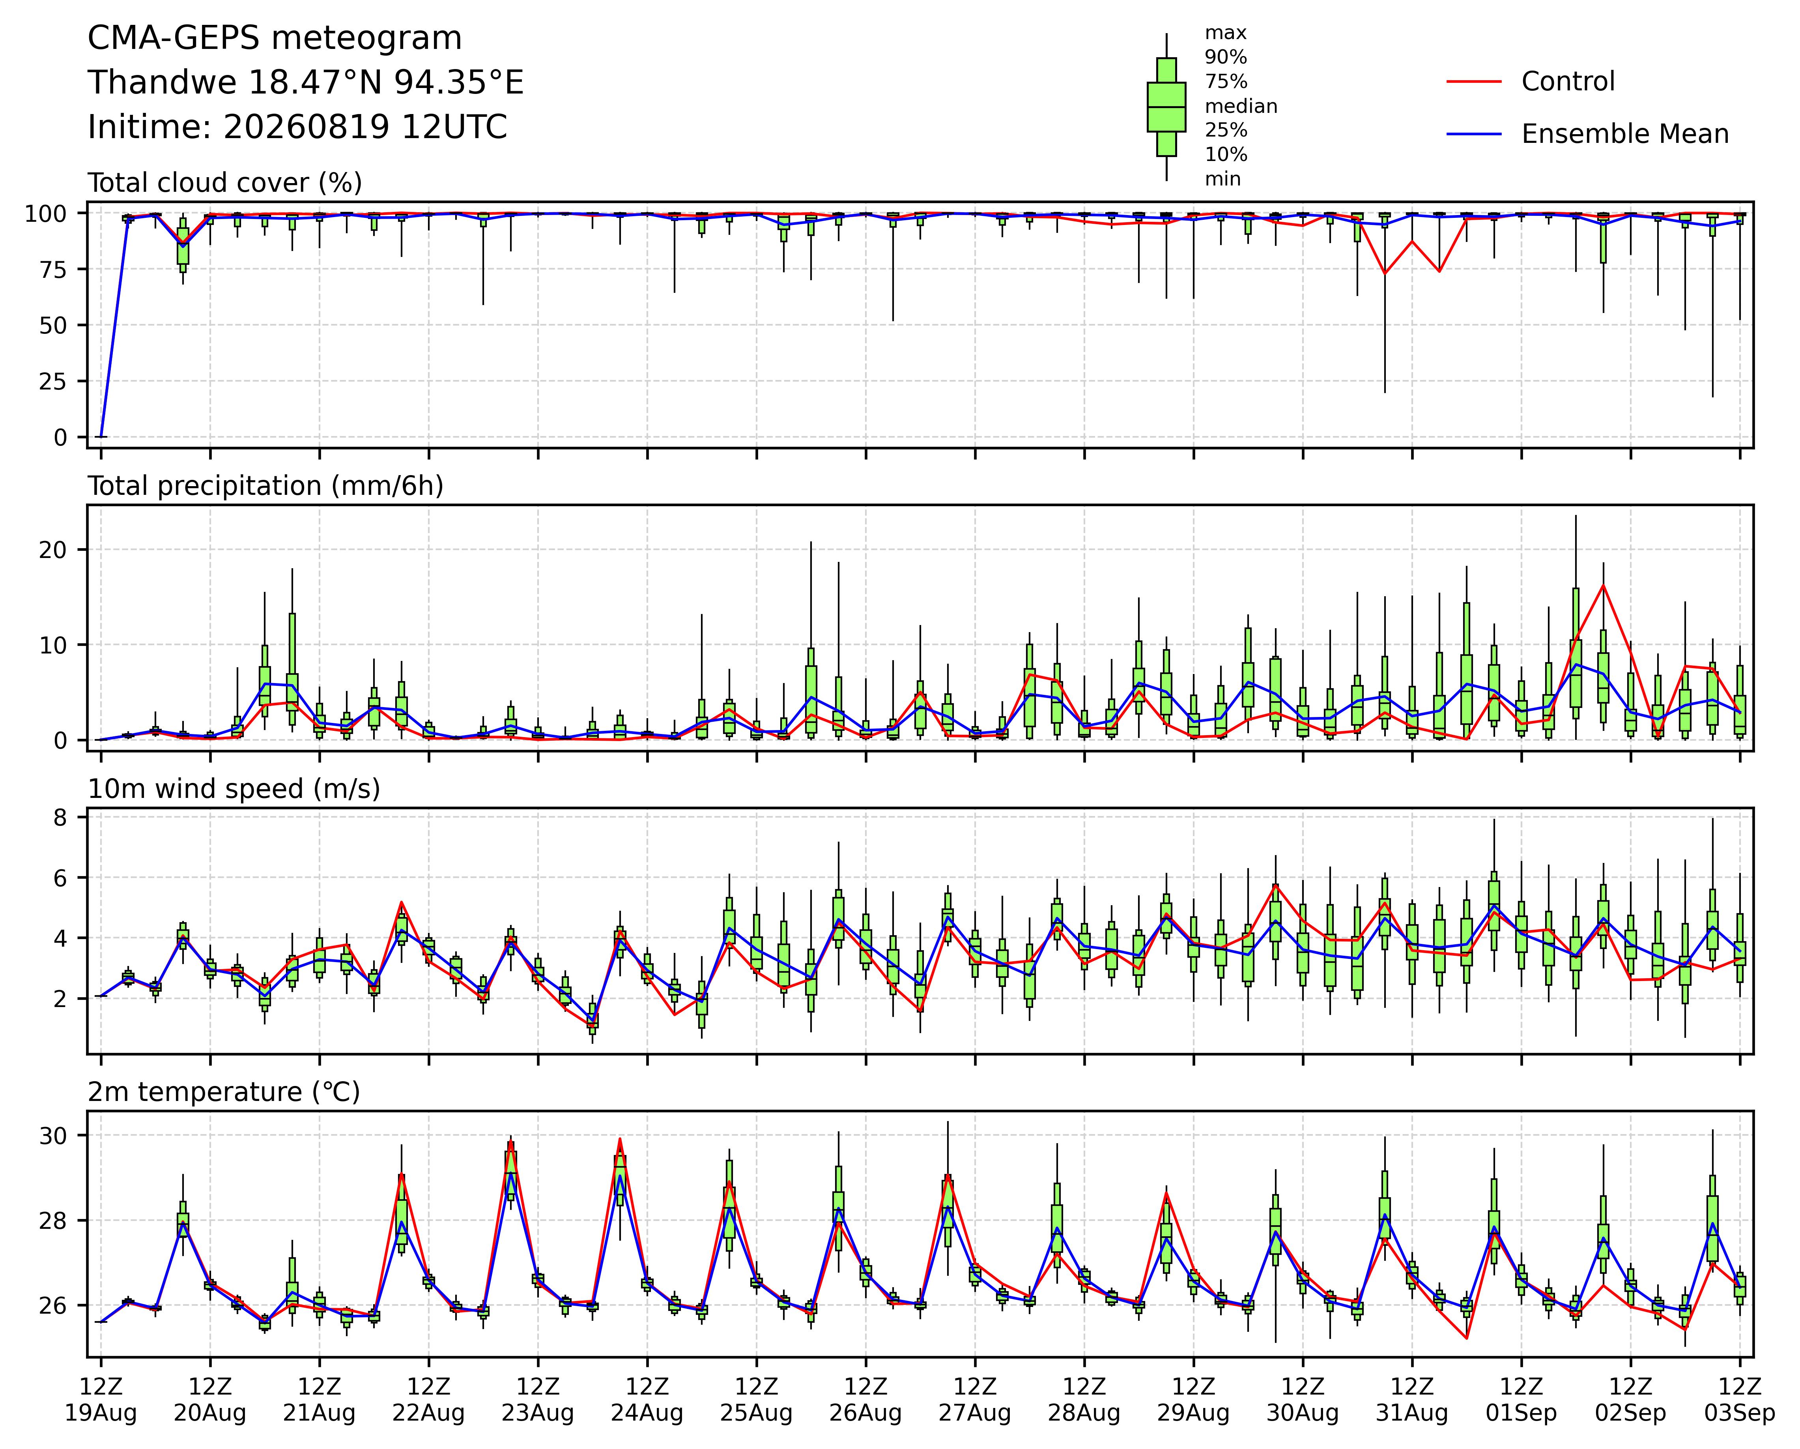
Task: Select the Control legend label
Action: 1568,82
